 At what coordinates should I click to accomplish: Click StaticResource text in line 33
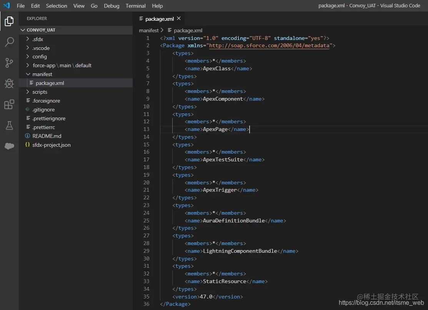224,281
